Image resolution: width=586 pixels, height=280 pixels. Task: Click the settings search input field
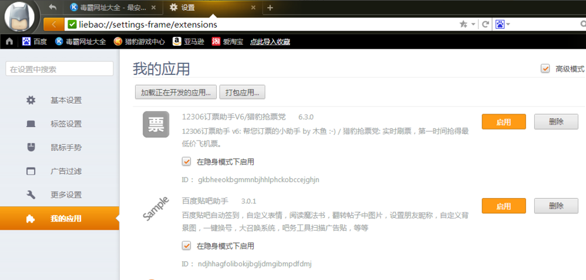[59, 69]
